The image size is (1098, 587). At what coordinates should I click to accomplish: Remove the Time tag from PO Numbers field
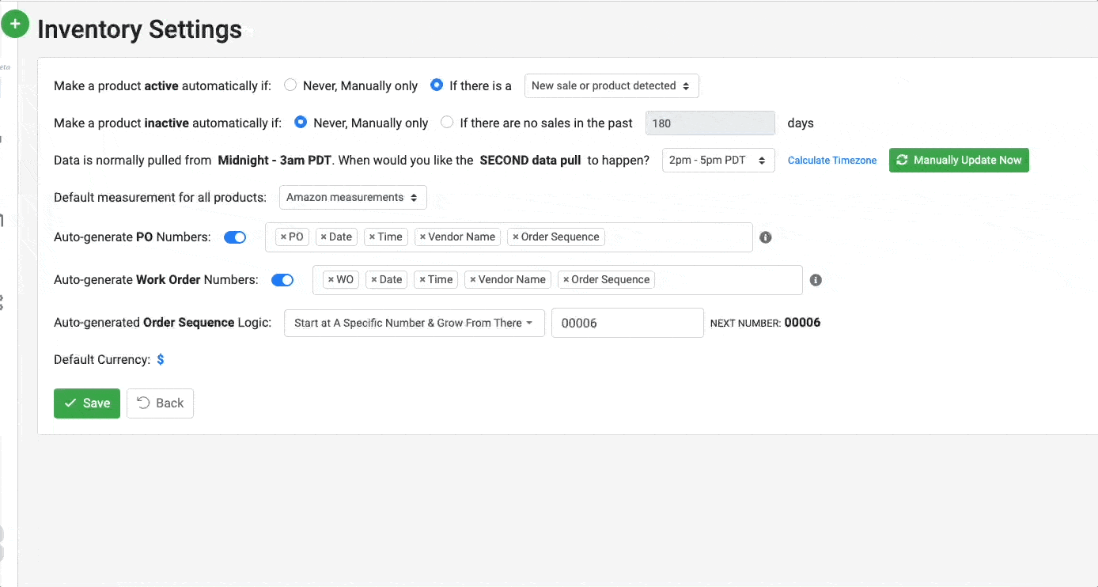point(373,237)
